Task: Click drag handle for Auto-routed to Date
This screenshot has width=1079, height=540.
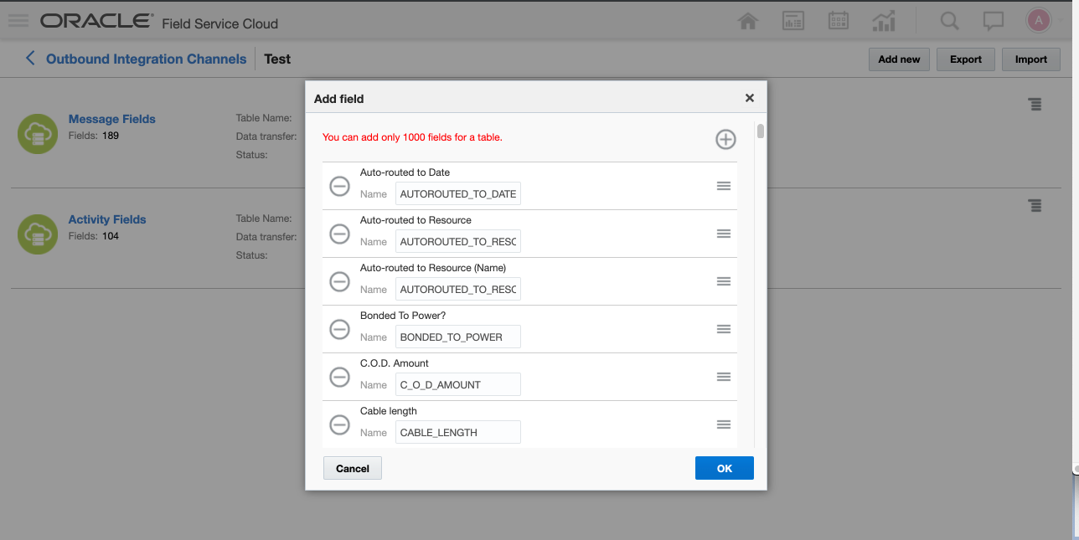Action: (x=724, y=186)
